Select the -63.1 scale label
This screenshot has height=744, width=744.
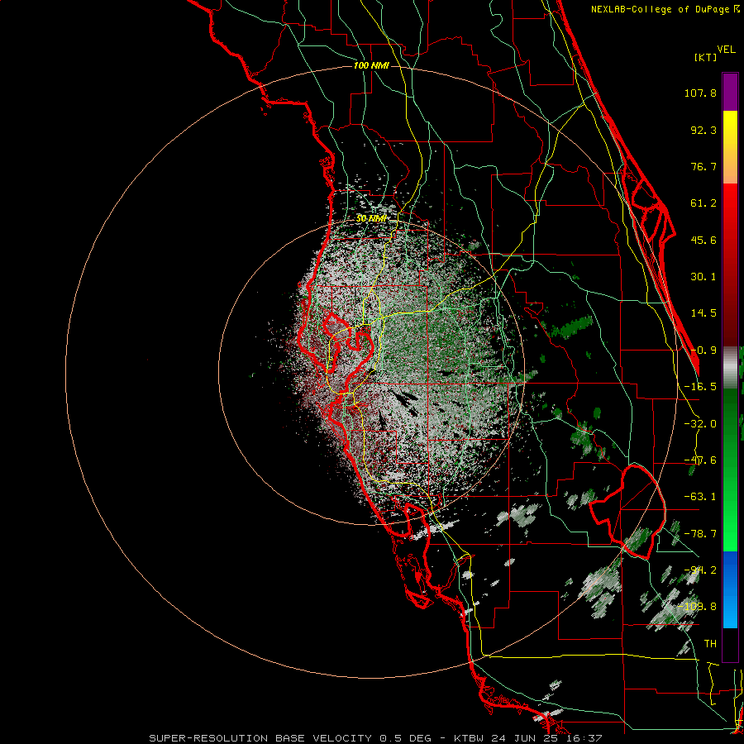700,497
